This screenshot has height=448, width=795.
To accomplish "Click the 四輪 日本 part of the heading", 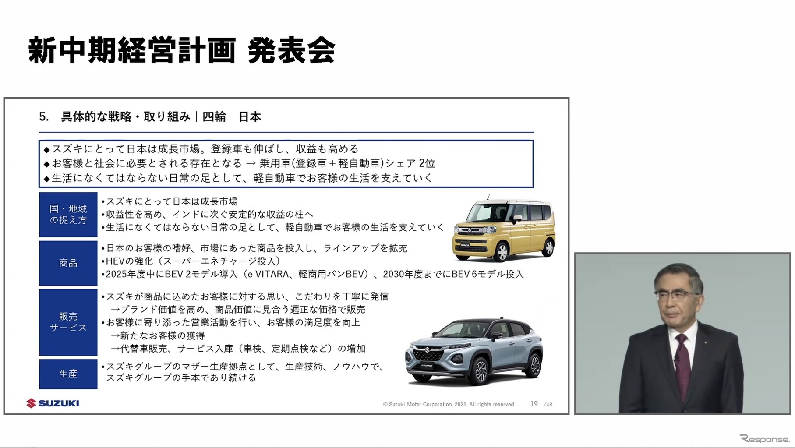I will (232, 117).
